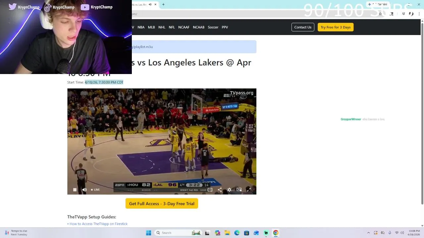
Task: Show hidden system tray icons
Action: pyautogui.click(x=368, y=233)
